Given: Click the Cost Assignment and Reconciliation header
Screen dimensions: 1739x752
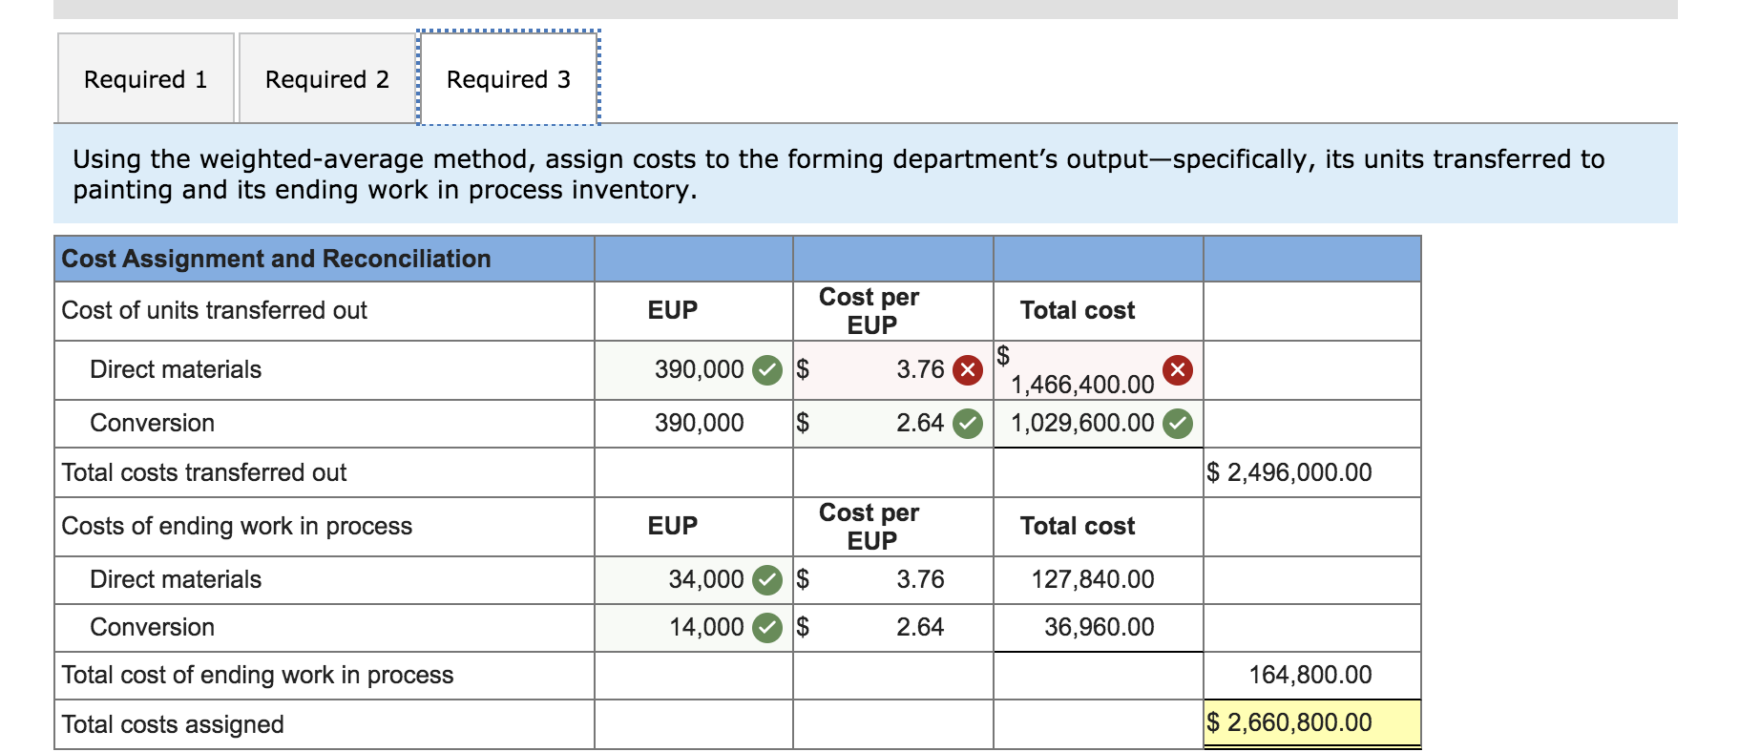Looking at the screenshot, I should (x=276, y=259).
